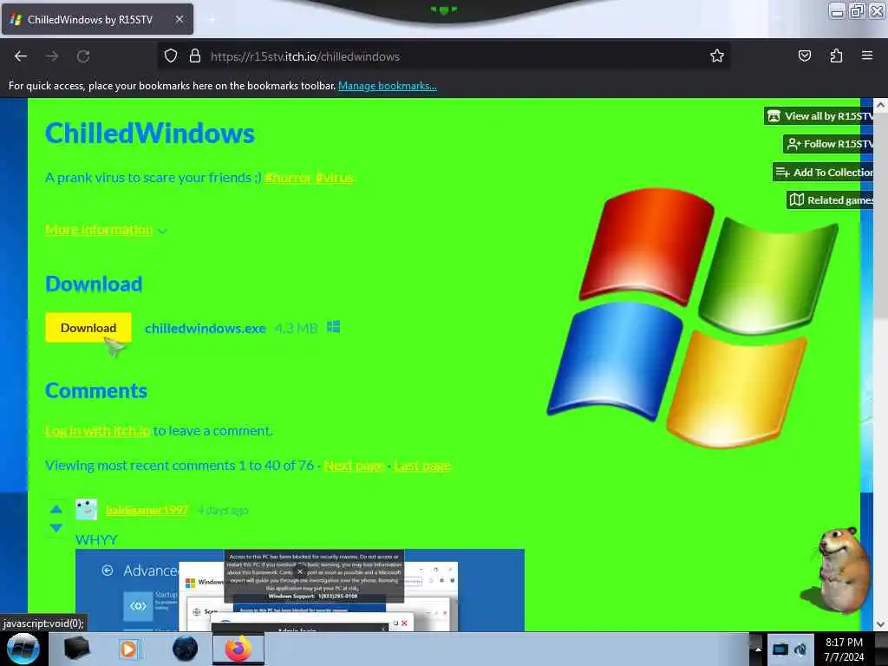Go to Next page of comments
This screenshot has height=666, width=888.
click(x=354, y=466)
